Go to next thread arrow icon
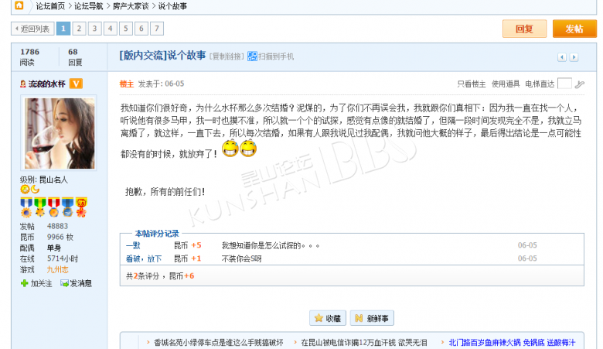 (574, 57)
